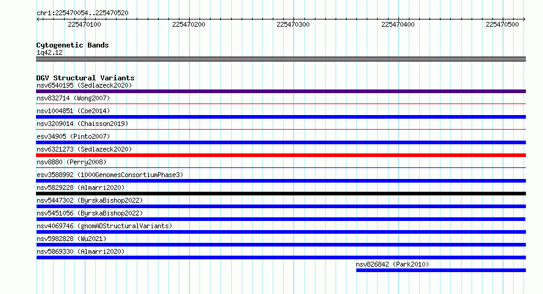Click ruler position 225470500

pos(502,24)
